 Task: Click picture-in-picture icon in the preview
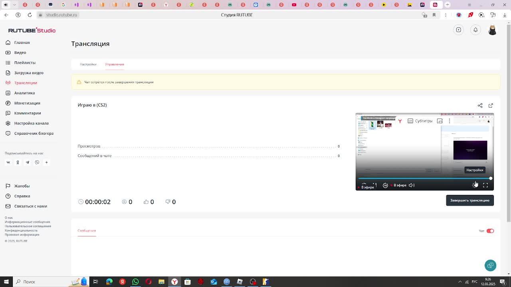pos(440,121)
